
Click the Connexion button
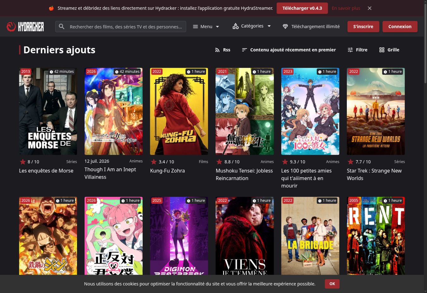tap(400, 26)
